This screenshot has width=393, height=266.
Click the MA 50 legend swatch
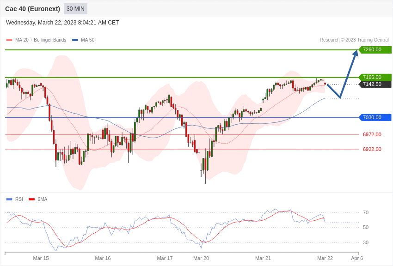point(75,40)
